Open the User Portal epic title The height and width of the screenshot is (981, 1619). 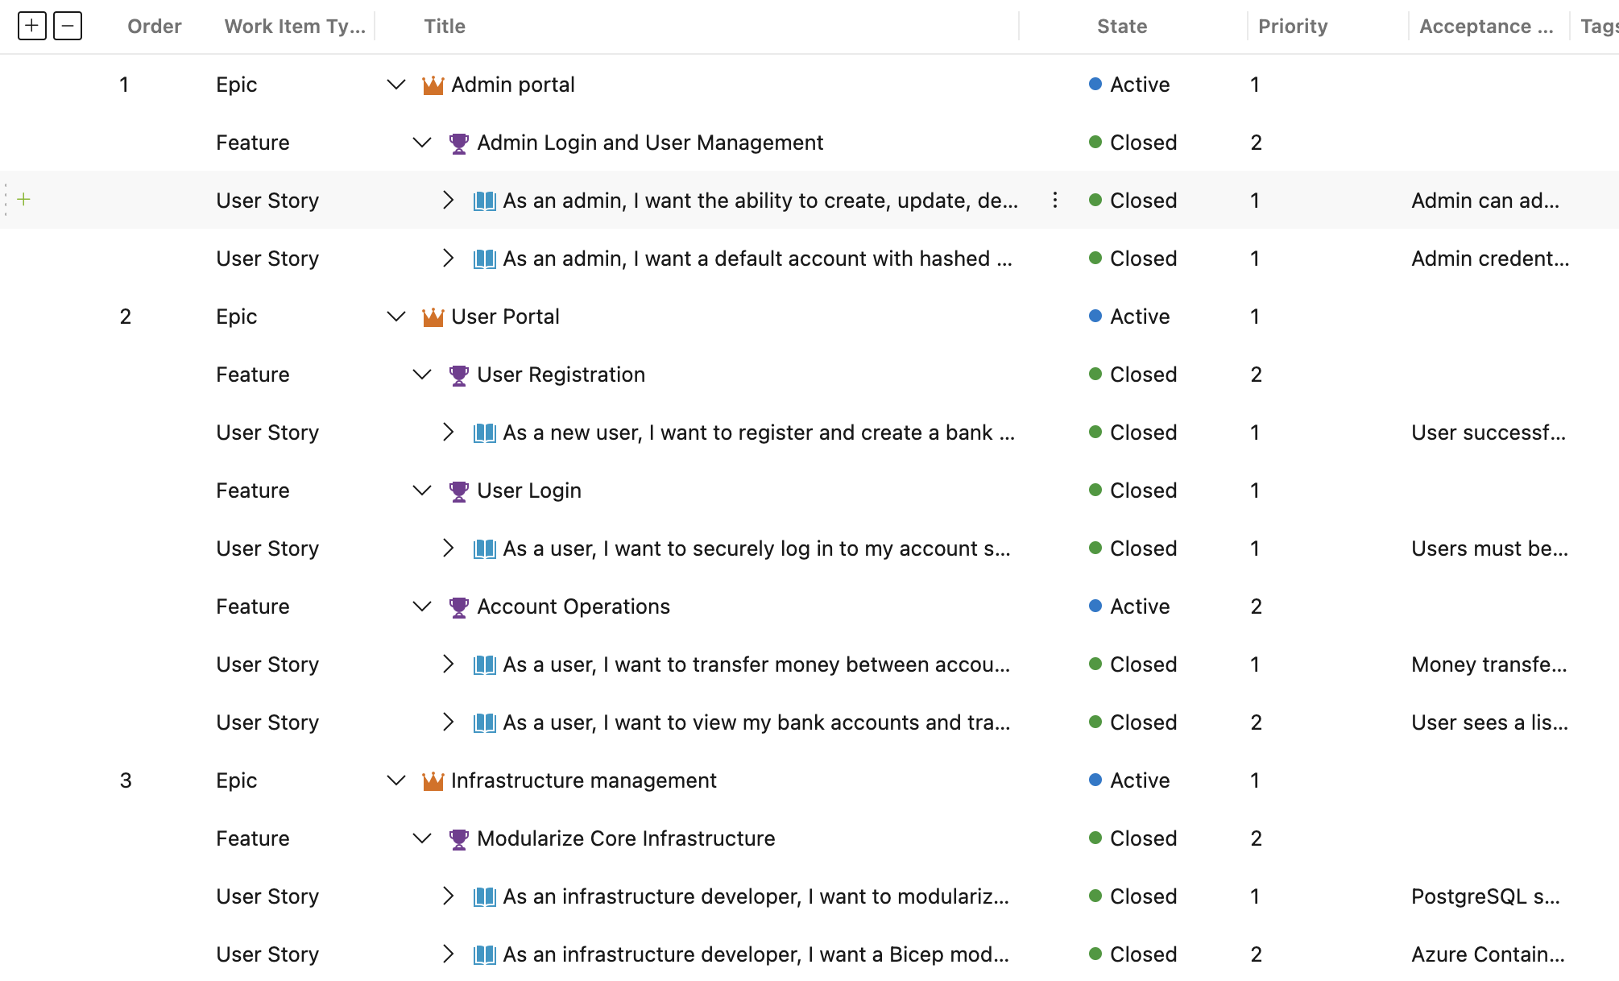pos(505,317)
